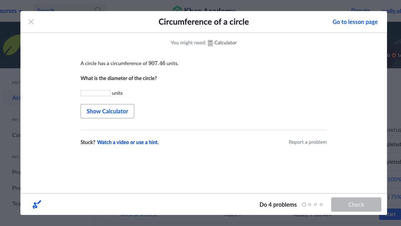
Task: Go to lesson page
Action: [x=355, y=22]
